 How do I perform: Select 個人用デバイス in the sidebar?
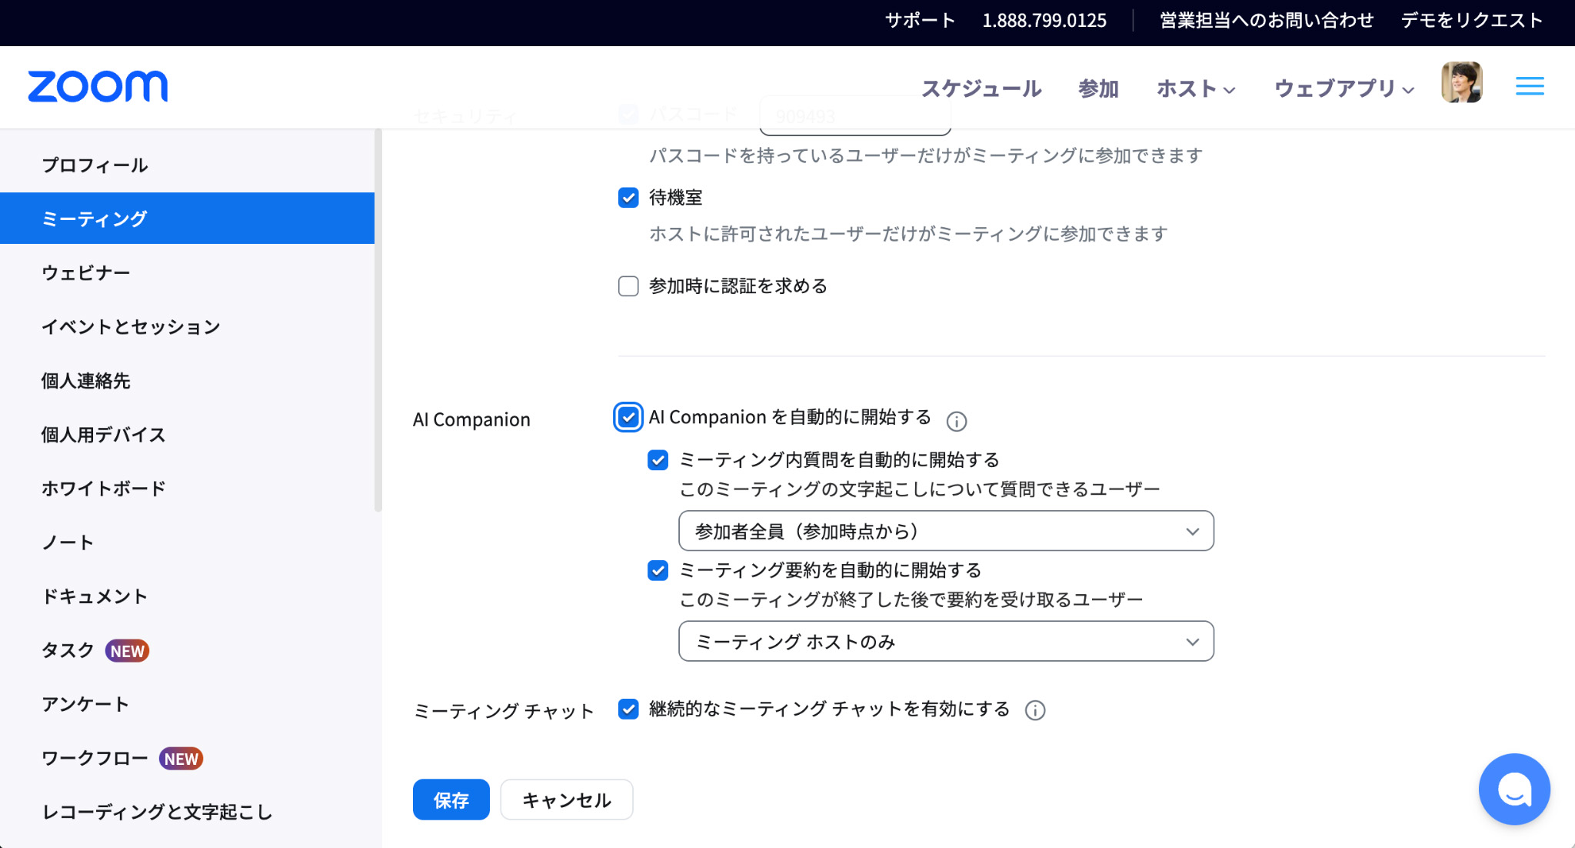(187, 434)
